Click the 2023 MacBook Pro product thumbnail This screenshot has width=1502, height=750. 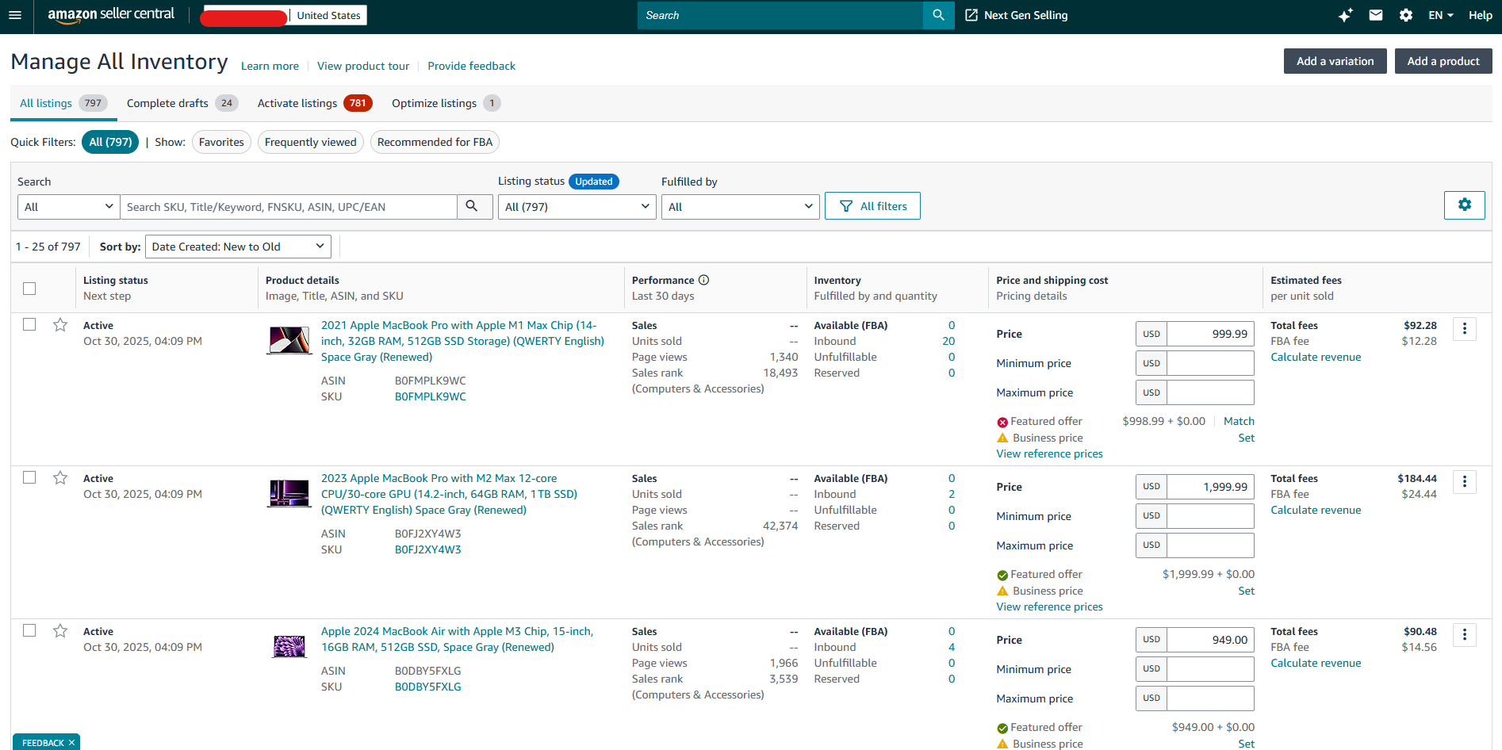click(289, 493)
